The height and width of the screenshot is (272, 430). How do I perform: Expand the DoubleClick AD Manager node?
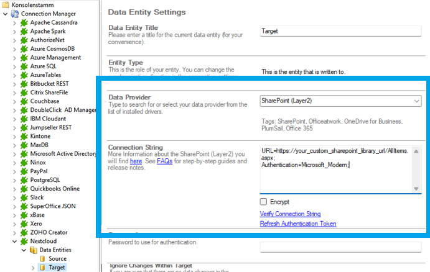14,110
